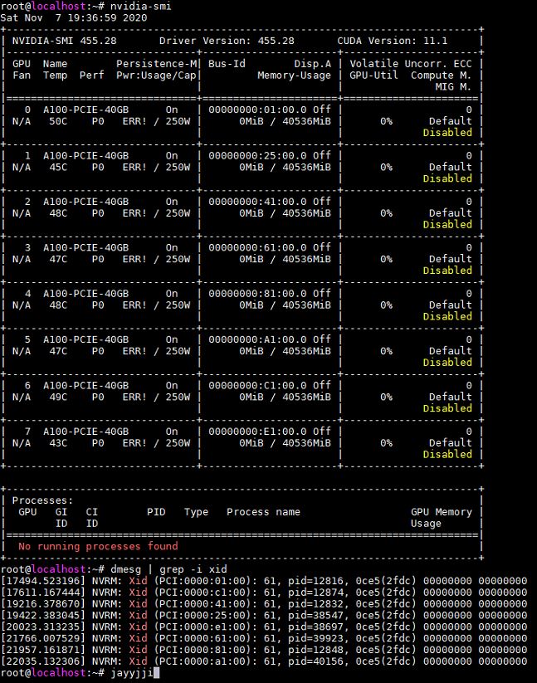This screenshot has height=683, width=537.
Task: Click the 'PID' column header in Processes table
Action: coord(156,512)
